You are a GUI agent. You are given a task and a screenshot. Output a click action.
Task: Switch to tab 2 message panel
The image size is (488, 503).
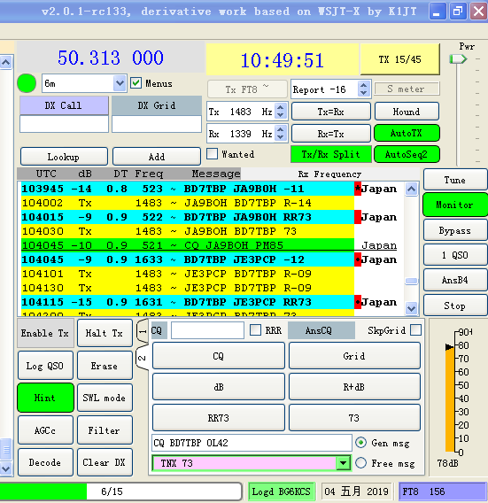(x=143, y=358)
